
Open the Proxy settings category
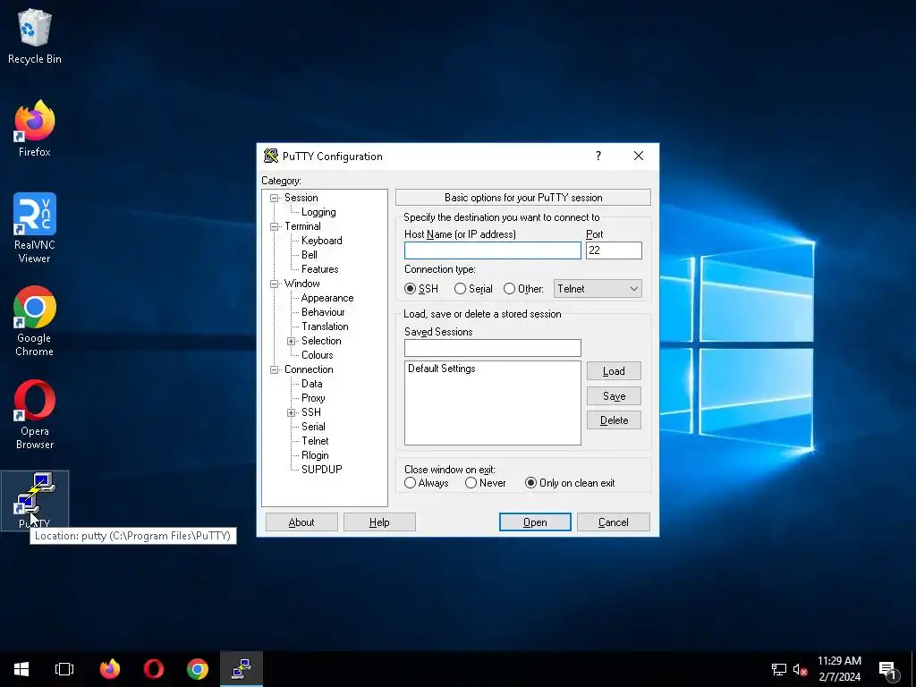[313, 398]
